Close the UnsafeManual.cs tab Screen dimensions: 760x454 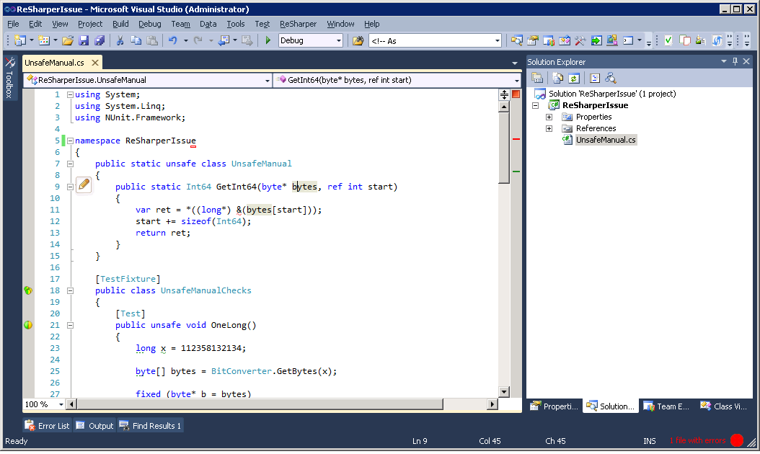tap(95, 63)
